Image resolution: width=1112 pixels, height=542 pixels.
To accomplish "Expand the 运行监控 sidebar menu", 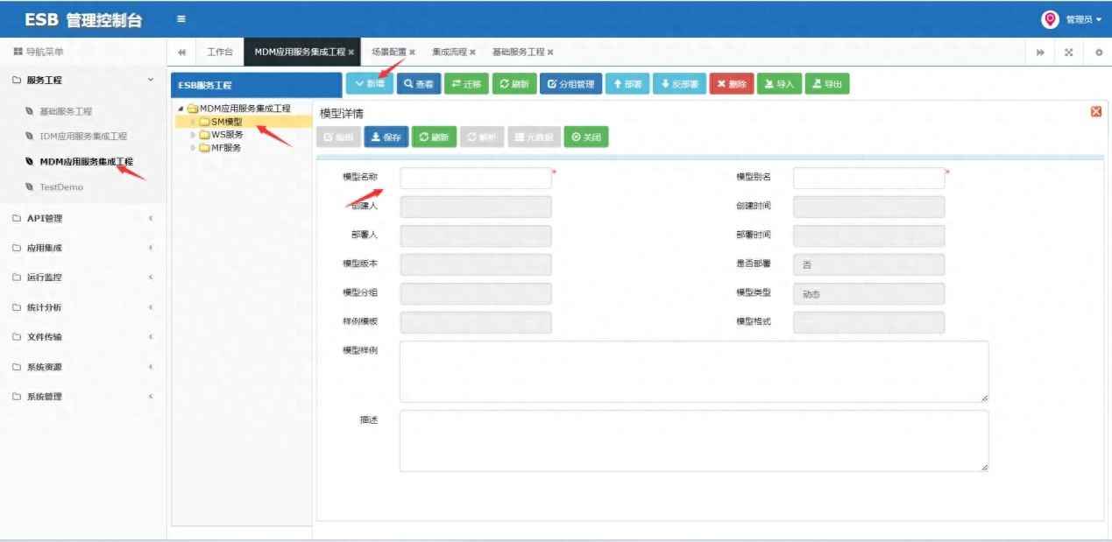I will (83, 278).
